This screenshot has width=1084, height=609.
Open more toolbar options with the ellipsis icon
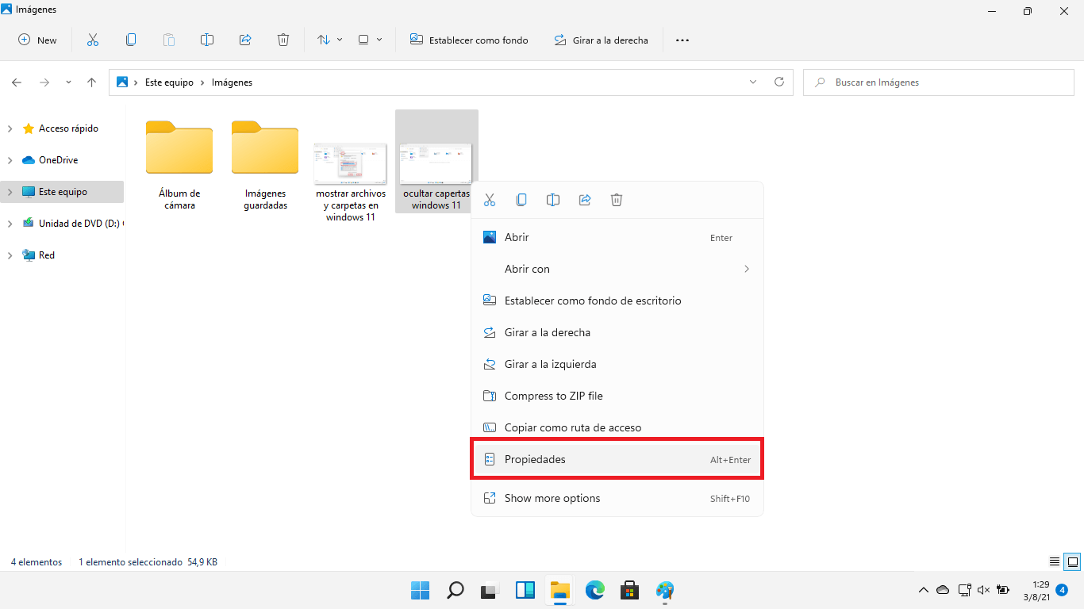click(682, 40)
